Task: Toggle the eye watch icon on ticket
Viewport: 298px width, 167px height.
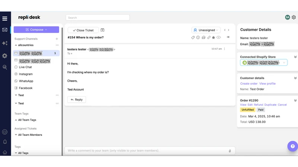Action: click(x=219, y=37)
